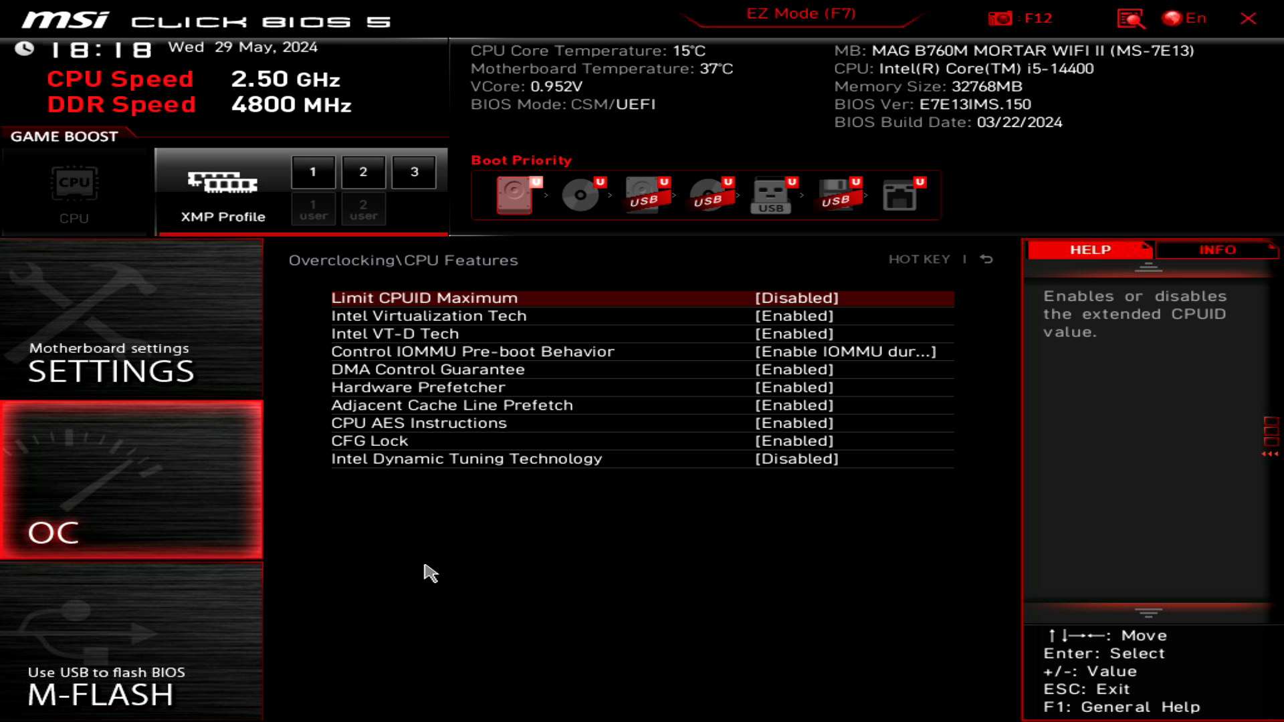The image size is (1284, 722).
Task: Switch to the INFO tab
Action: click(1216, 250)
